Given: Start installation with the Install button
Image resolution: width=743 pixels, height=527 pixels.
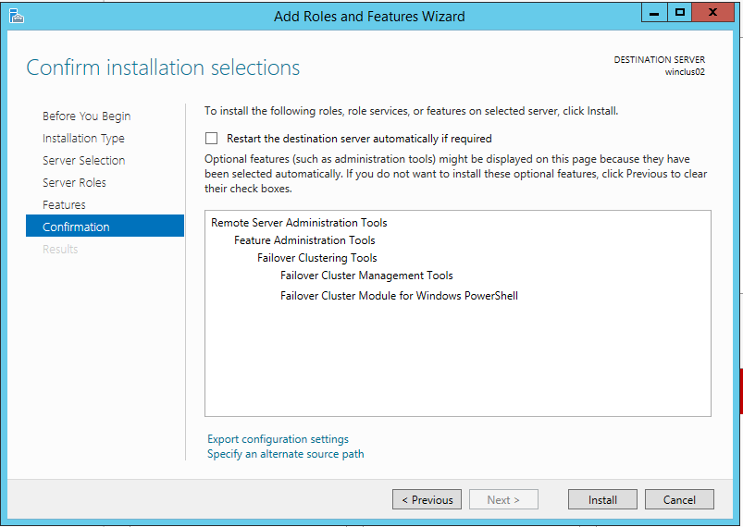Looking at the screenshot, I should tap(602, 500).
